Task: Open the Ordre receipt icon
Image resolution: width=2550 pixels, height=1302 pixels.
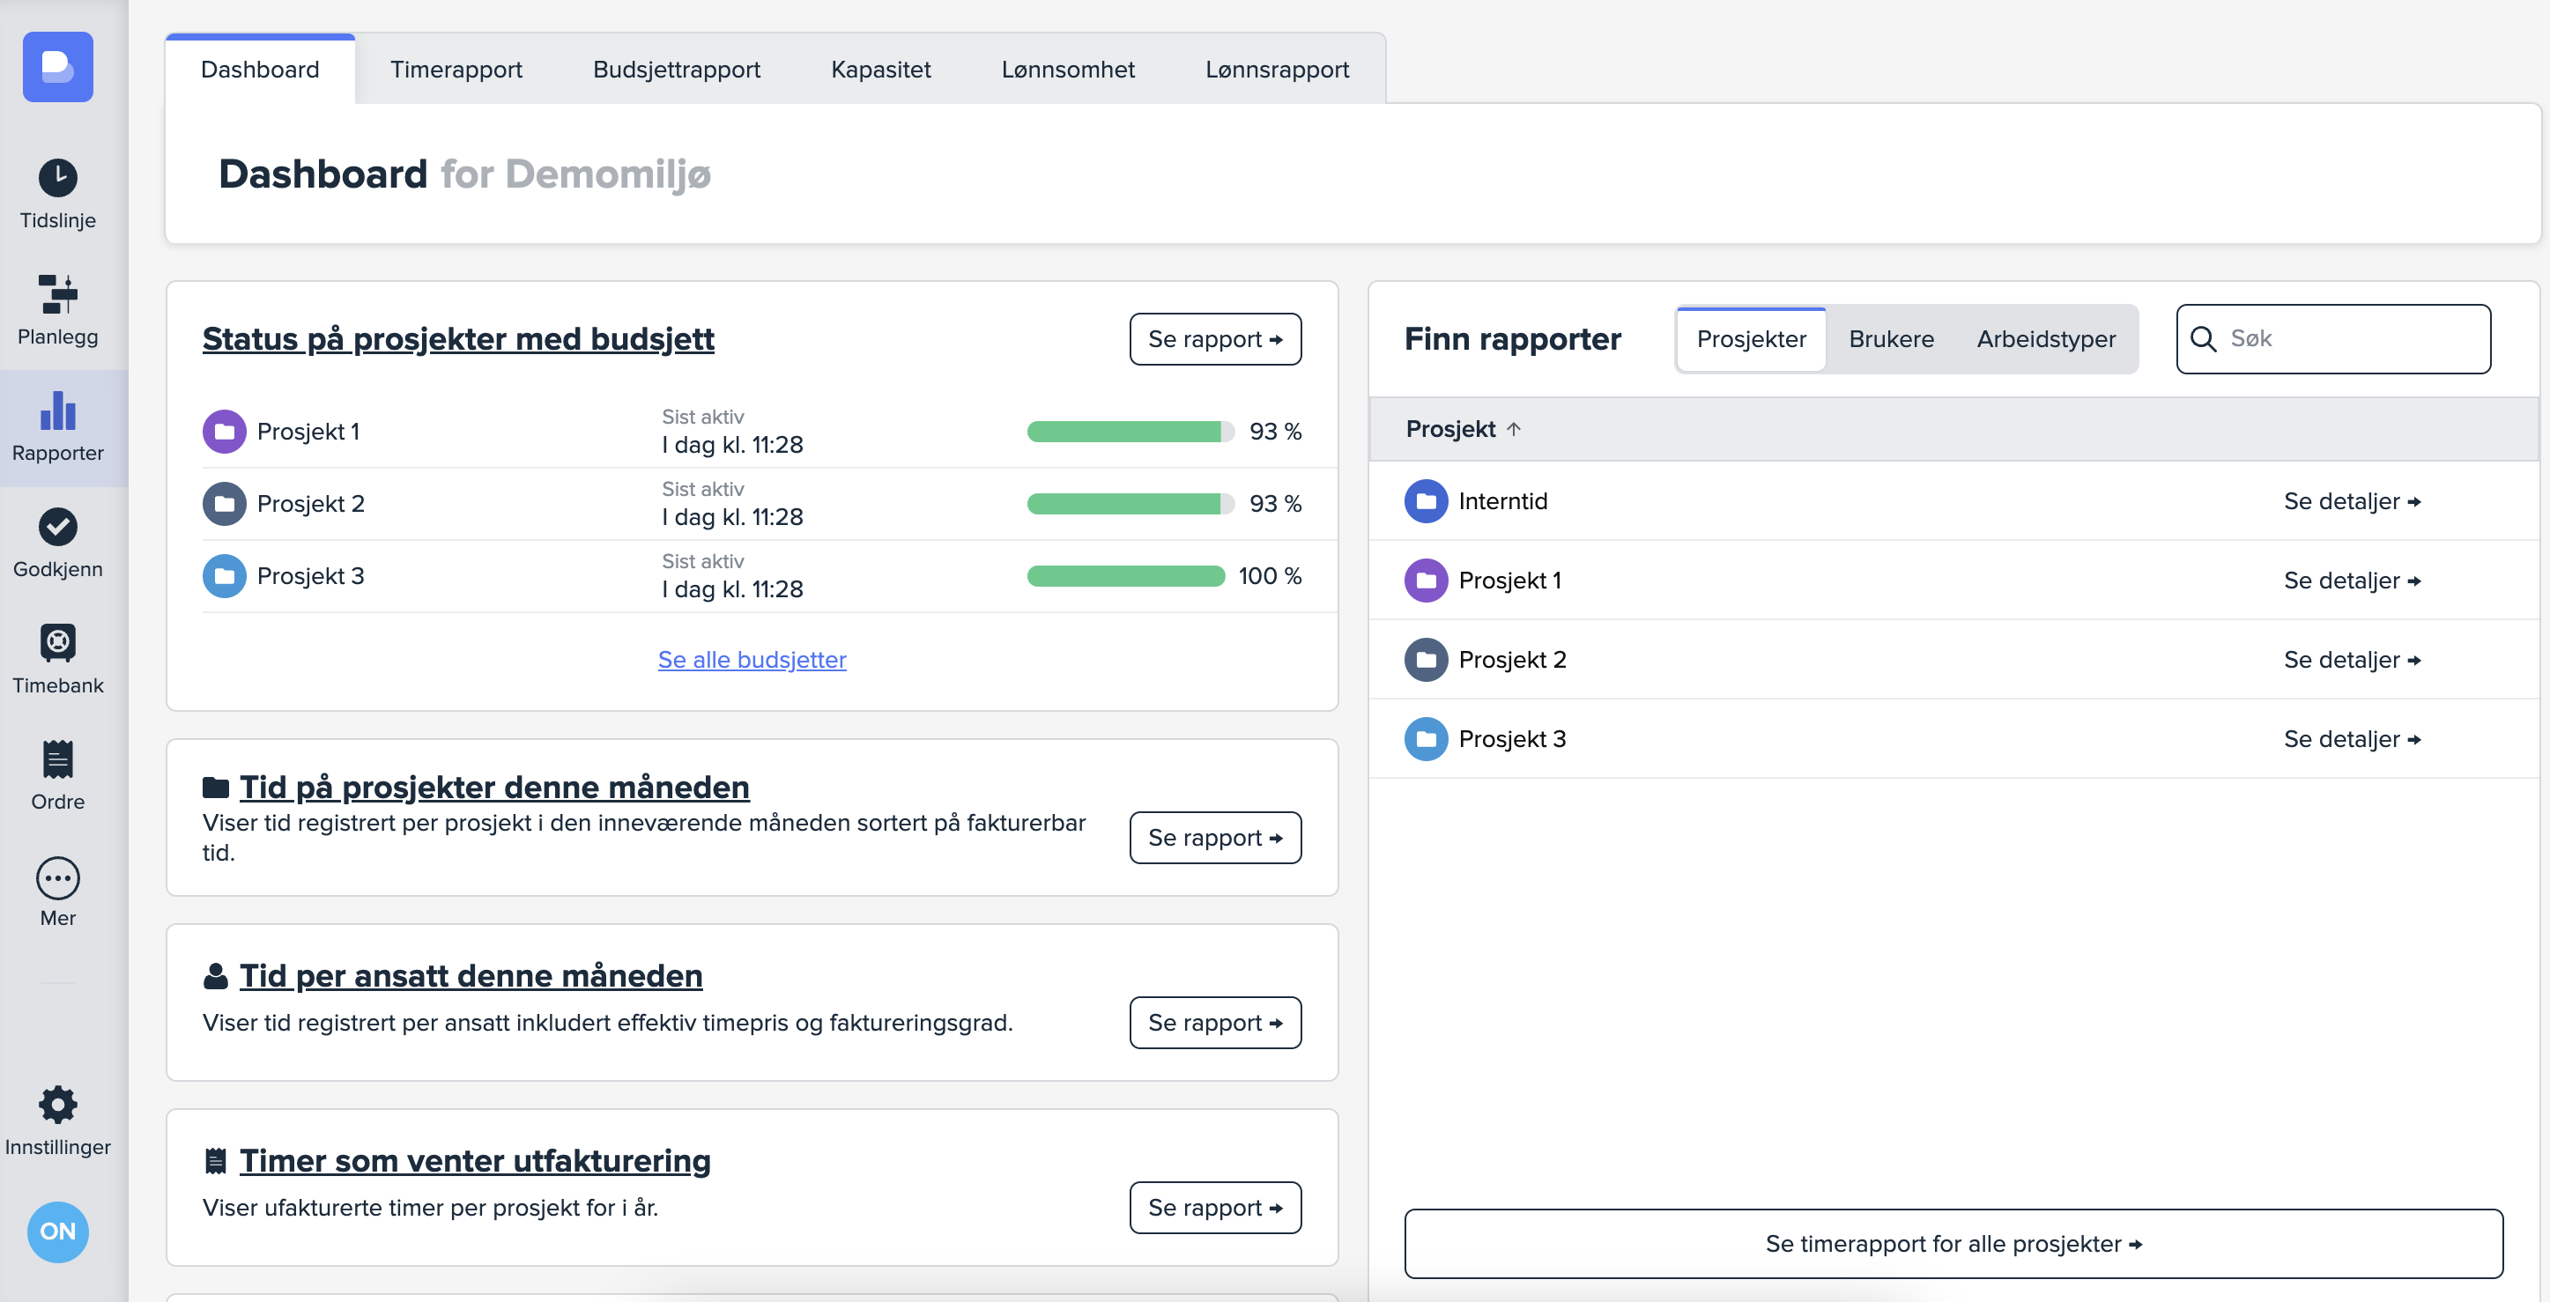Action: click(57, 760)
